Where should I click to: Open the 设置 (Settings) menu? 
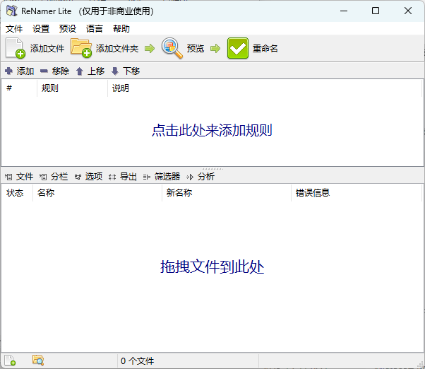pos(41,29)
